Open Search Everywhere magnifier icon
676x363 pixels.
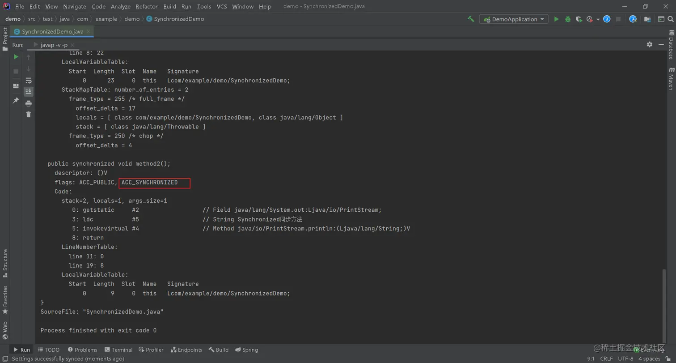coord(671,19)
